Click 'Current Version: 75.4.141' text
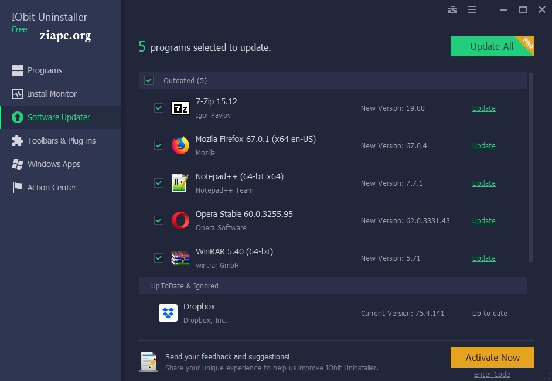 click(403, 314)
